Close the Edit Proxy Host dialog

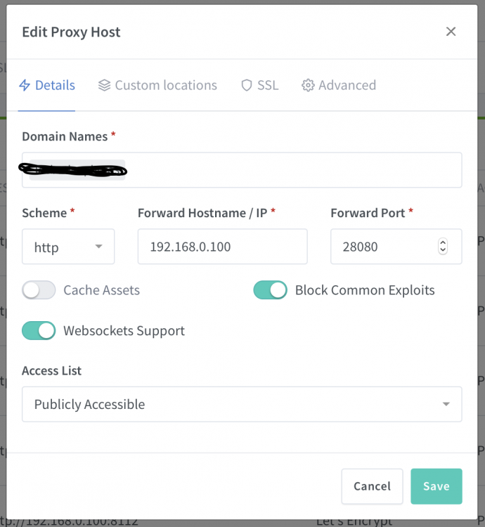(x=451, y=32)
